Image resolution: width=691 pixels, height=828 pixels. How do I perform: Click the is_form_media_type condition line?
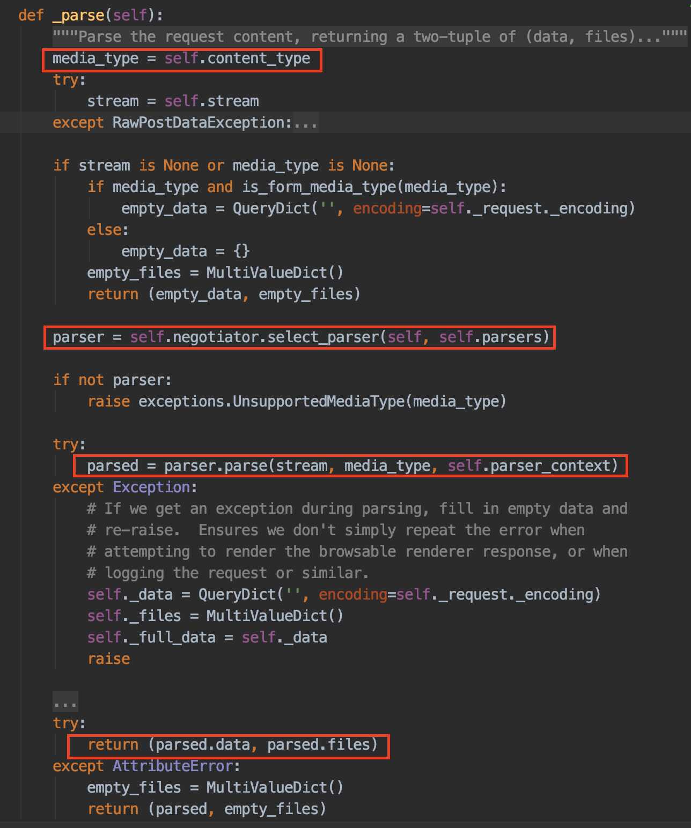297,187
